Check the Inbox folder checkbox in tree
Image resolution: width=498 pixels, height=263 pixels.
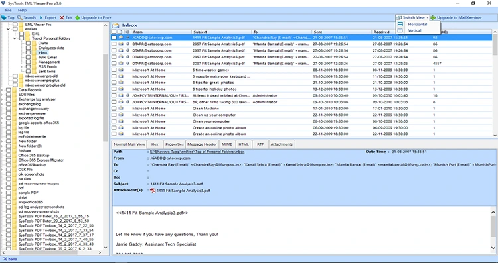click(29, 52)
